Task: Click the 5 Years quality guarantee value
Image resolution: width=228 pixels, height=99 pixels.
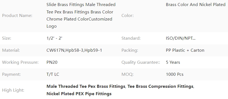Action: click(173, 62)
